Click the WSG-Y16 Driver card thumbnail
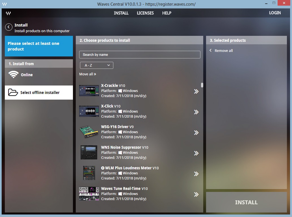Viewport: 292px width, 217px height. pos(89,132)
